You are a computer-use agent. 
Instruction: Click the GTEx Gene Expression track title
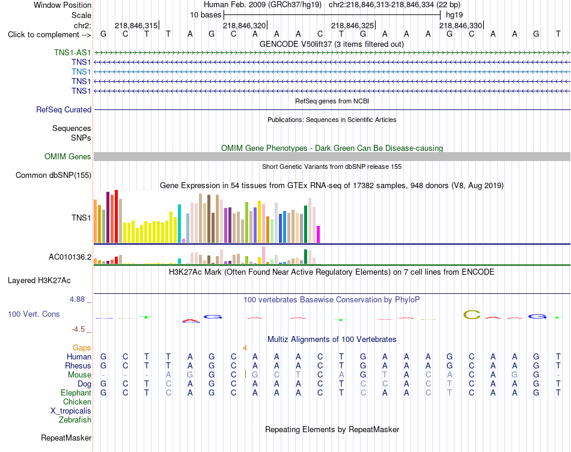tap(332, 185)
